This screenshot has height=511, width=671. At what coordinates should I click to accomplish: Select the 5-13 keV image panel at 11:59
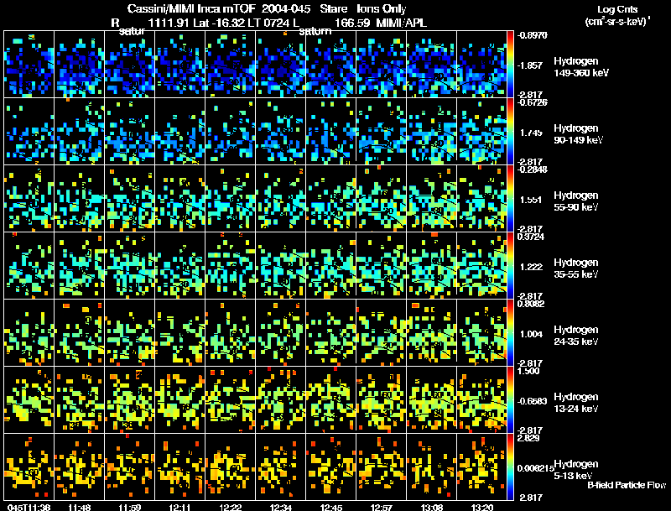point(130,467)
